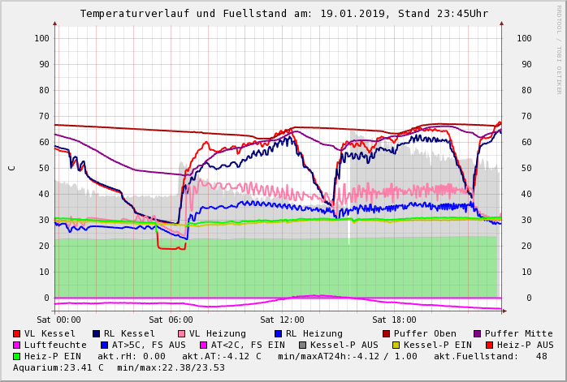The width and height of the screenshot is (567, 382).
Task: Click the pink VL Heizung legend swatch
Action: (182, 334)
